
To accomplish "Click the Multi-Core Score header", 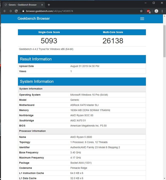I will (113, 32).
